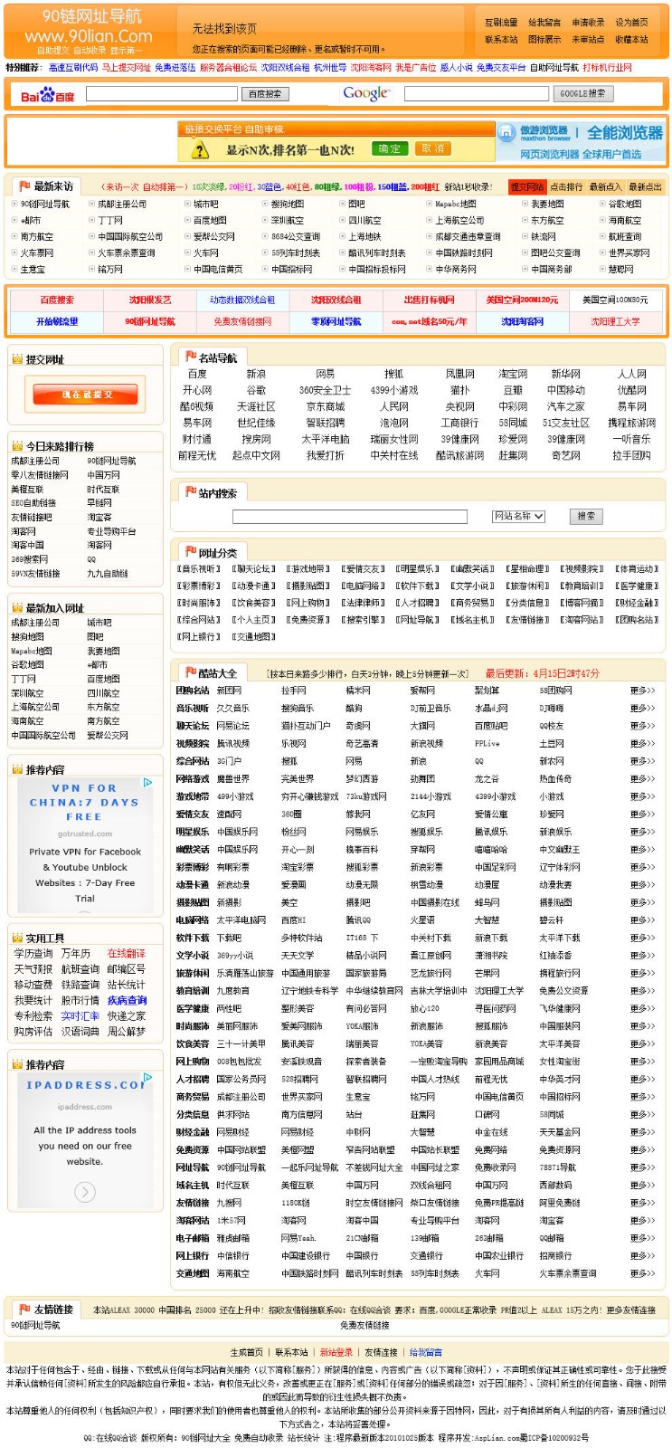Click the 取消 button in the banner
The height and width of the screenshot is (1448, 672).
(x=433, y=148)
